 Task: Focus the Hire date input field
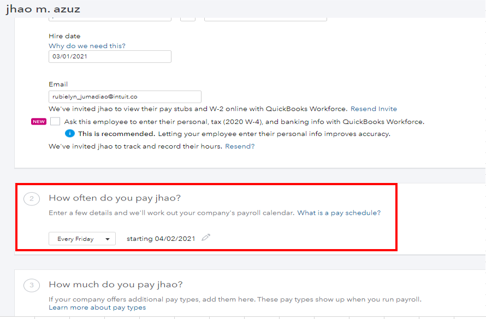110,56
